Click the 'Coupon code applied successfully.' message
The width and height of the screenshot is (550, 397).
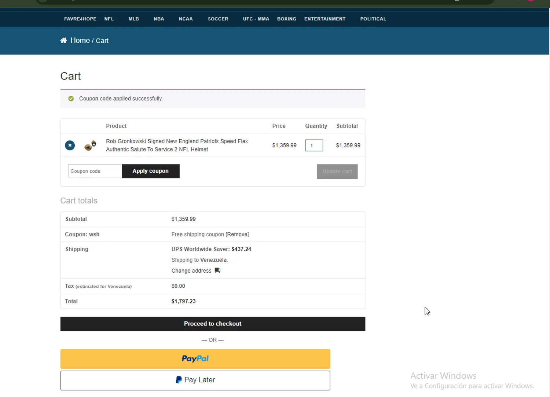pyautogui.click(x=121, y=99)
